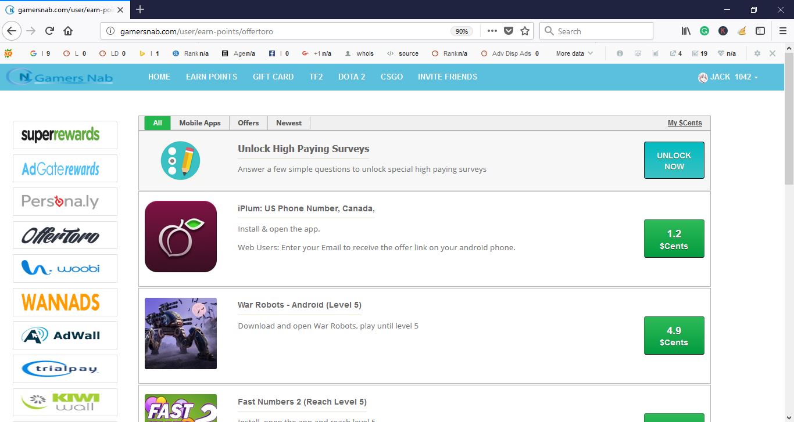Click the 90% zoom level indicator

(x=462, y=31)
